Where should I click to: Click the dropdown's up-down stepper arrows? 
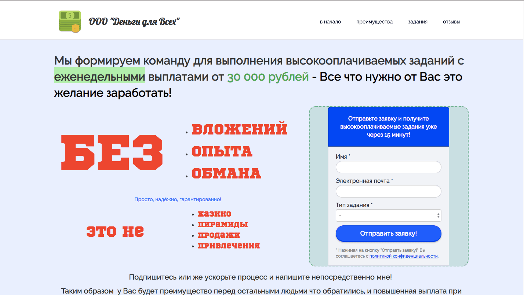[x=438, y=215]
